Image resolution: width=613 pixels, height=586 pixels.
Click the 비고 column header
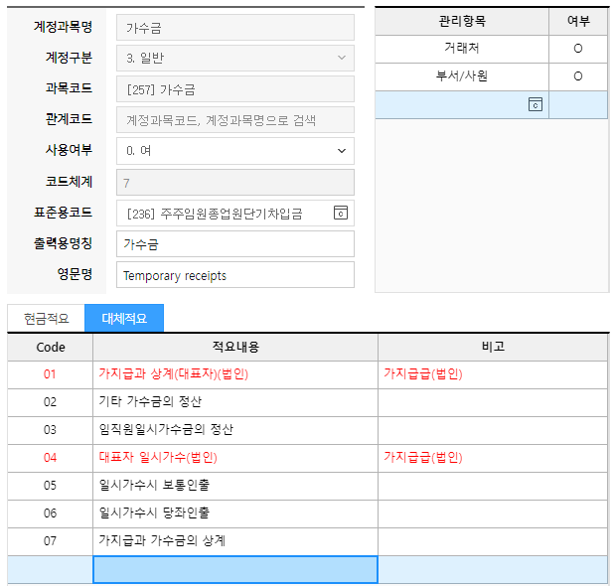[x=493, y=348]
